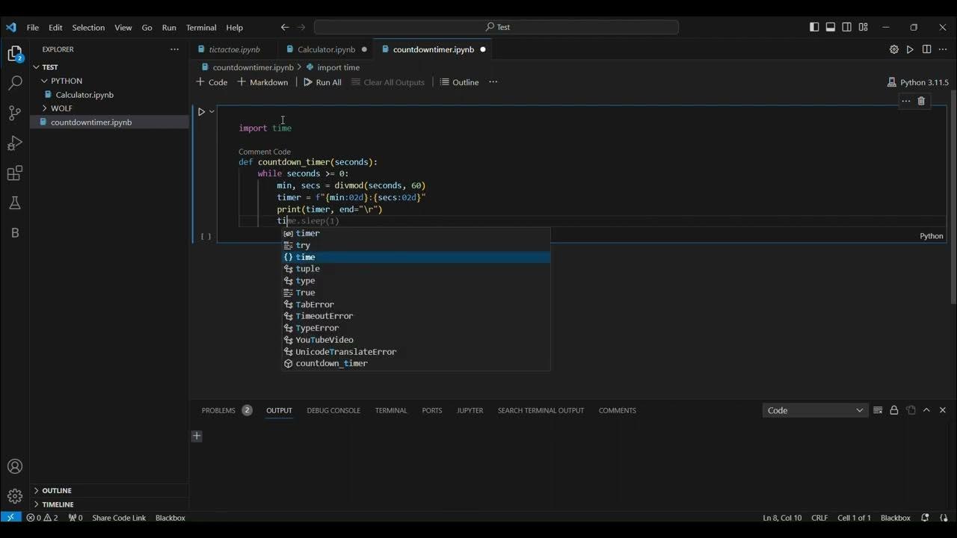This screenshot has height=538, width=957.
Task: Switch to the Calculator.ipynb tab
Action: pyautogui.click(x=326, y=49)
